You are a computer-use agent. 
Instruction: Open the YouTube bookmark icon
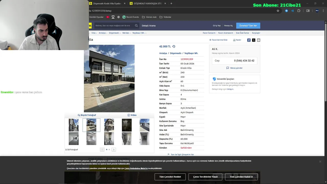click(x=108, y=17)
